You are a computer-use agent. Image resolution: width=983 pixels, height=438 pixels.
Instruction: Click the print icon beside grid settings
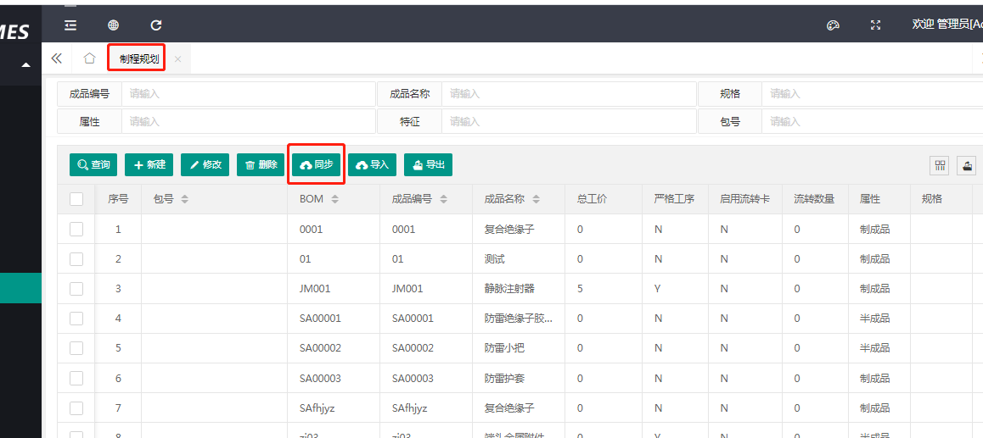pyautogui.click(x=966, y=165)
